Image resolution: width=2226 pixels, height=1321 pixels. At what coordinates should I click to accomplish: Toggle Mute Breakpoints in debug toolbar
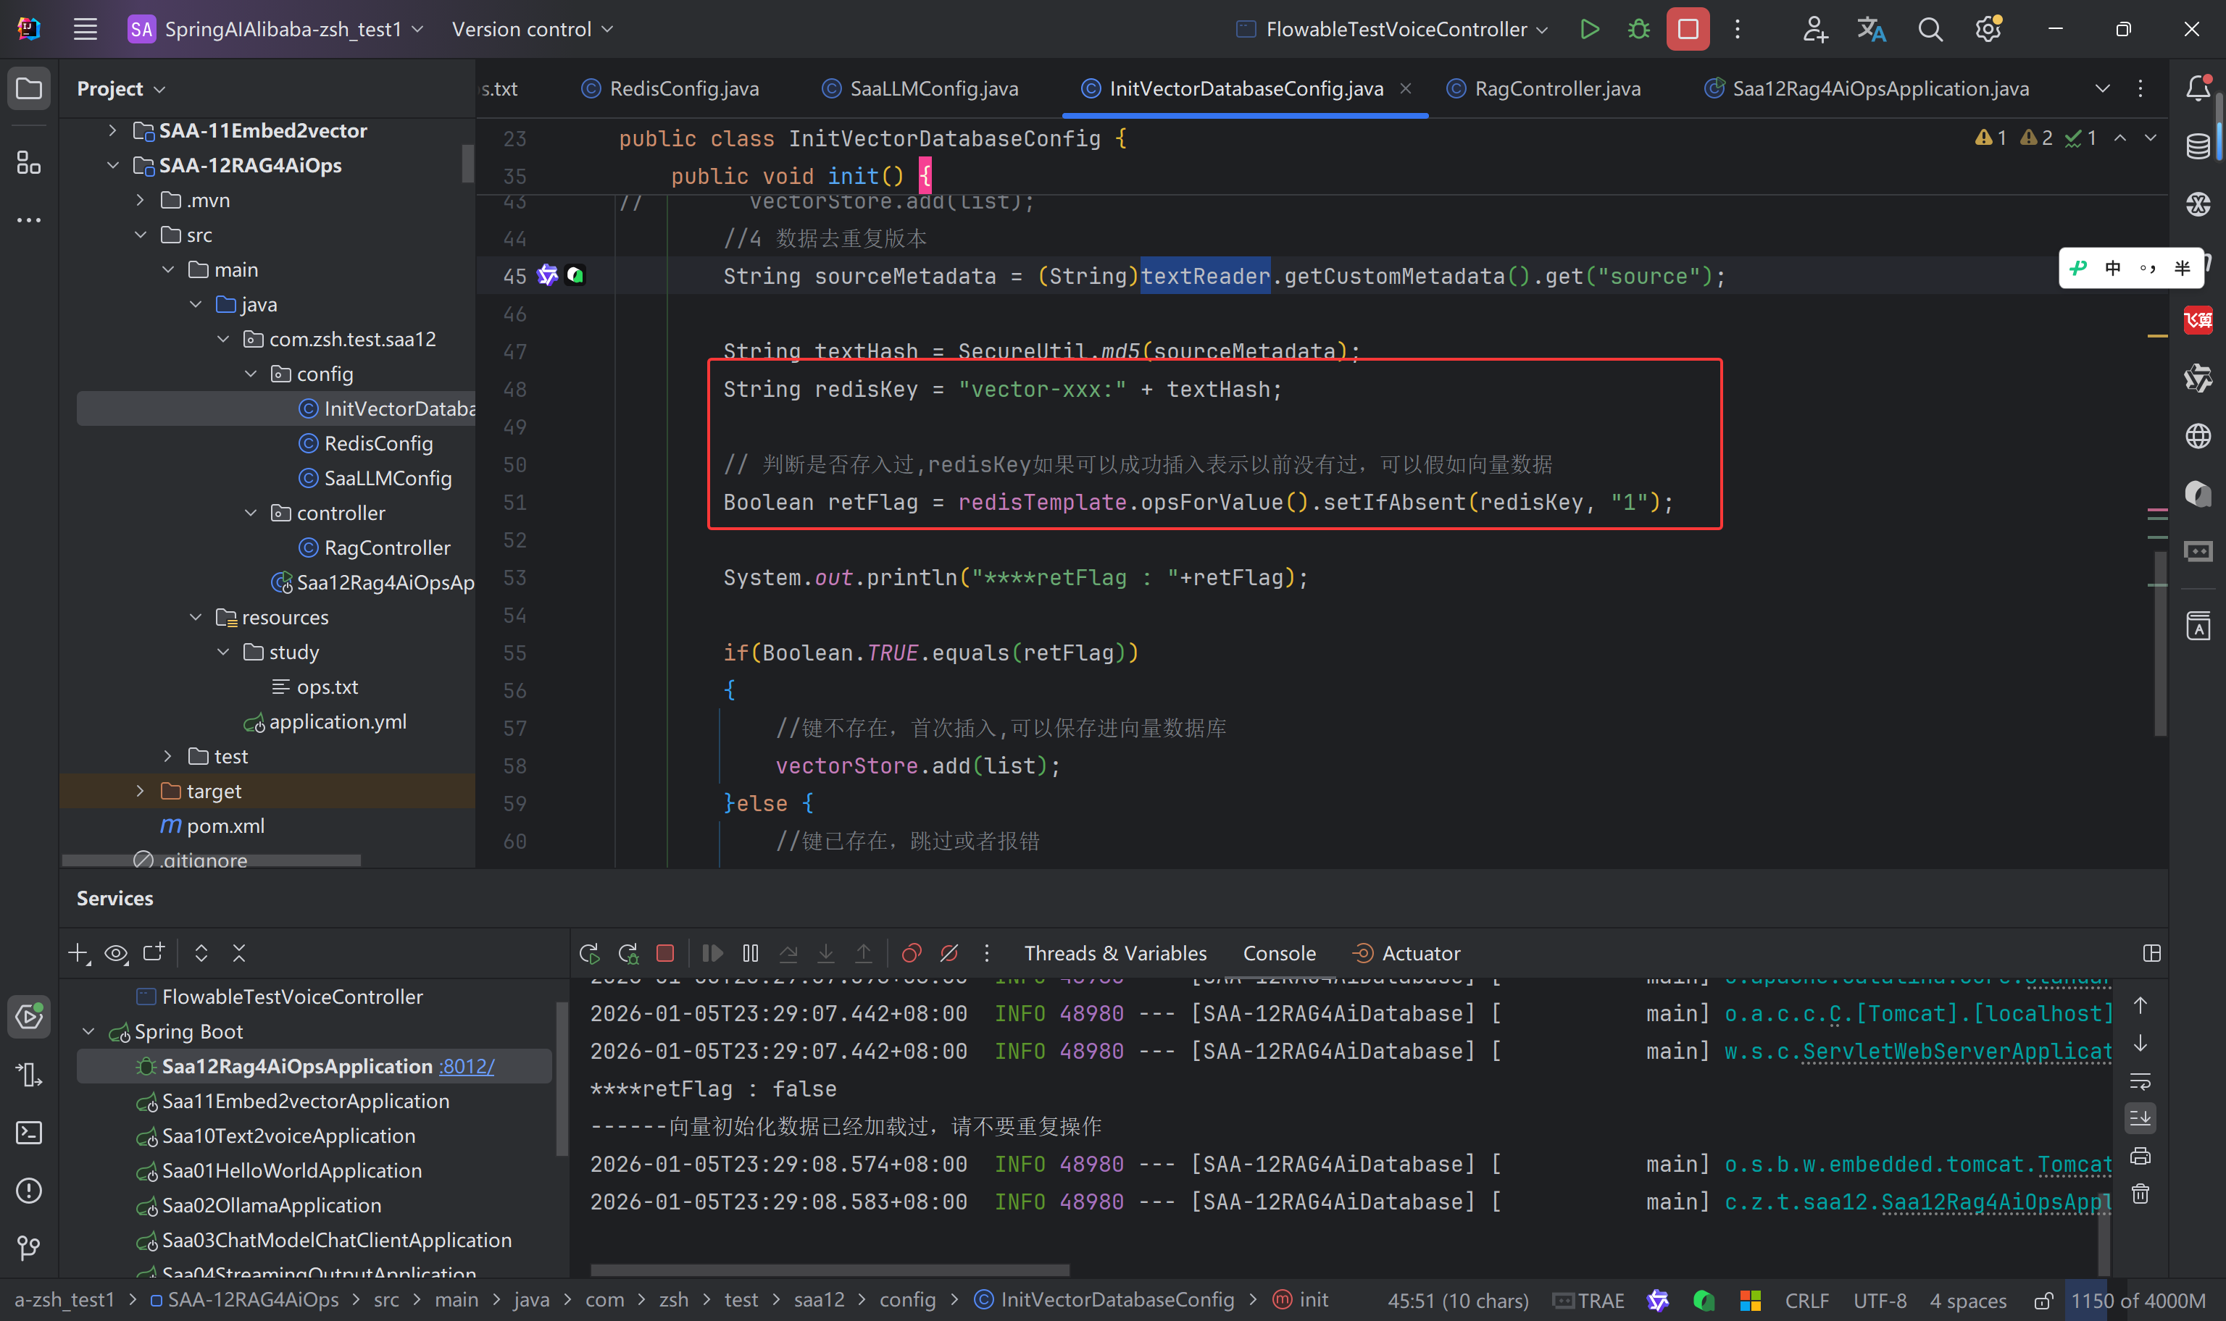[x=949, y=953]
